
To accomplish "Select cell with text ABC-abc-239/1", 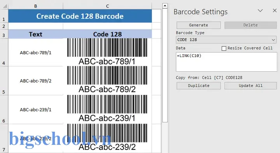I will point(35,110).
